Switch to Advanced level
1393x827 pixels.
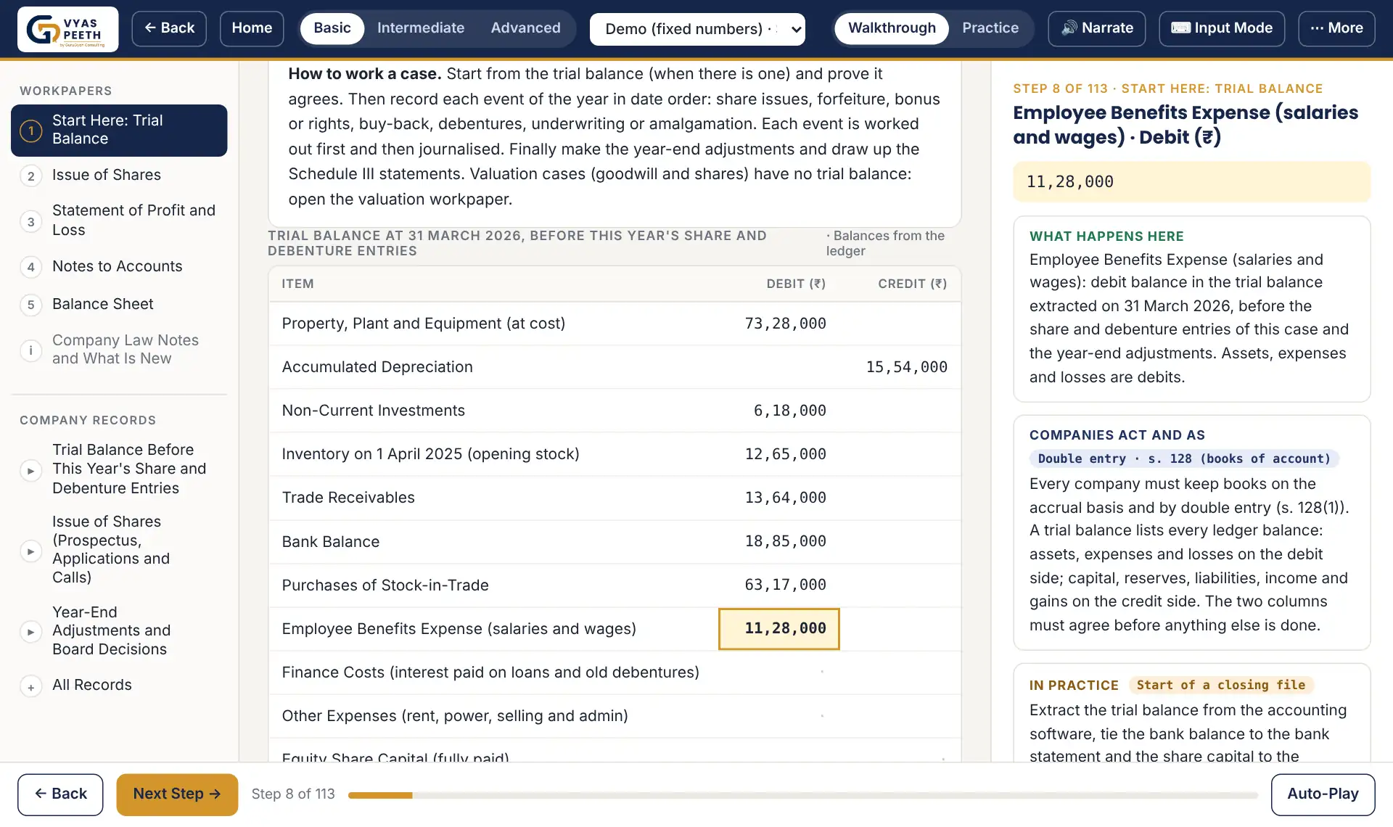(525, 28)
